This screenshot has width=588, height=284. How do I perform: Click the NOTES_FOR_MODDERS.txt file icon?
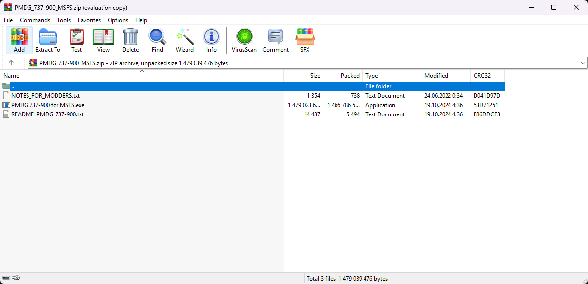coord(6,96)
